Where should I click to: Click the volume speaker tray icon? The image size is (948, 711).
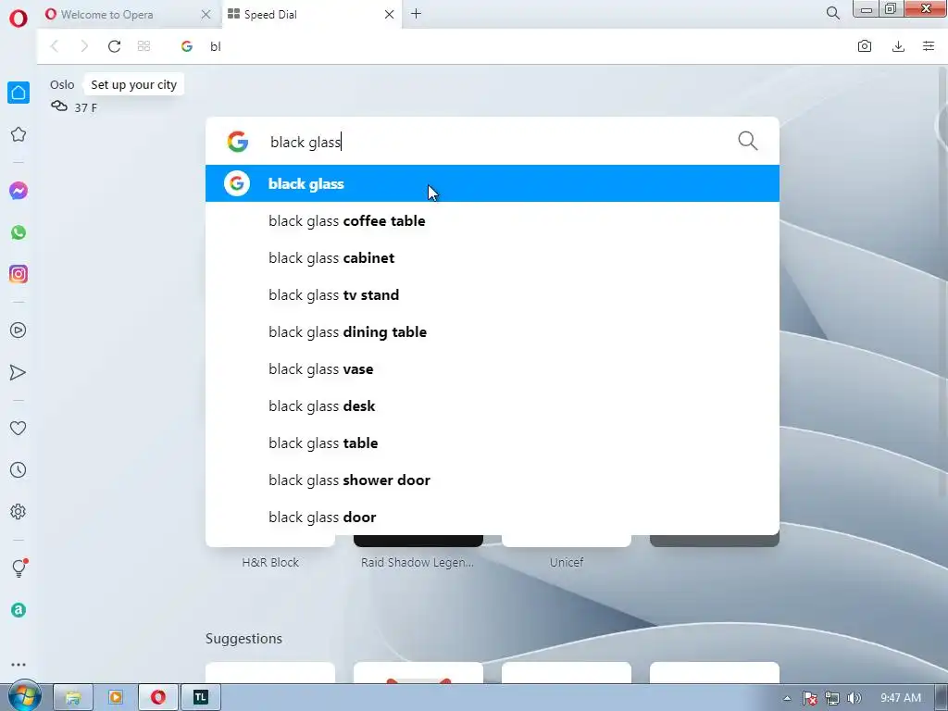tap(854, 698)
